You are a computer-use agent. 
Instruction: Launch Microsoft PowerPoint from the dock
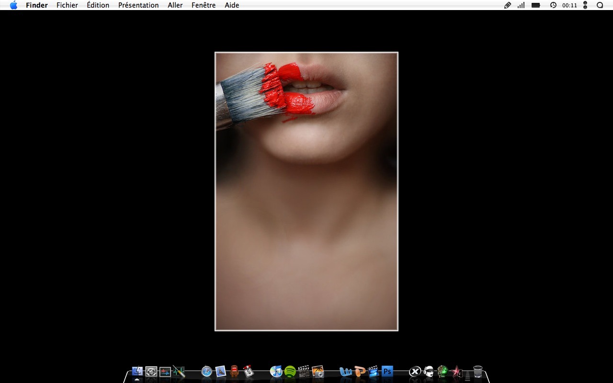[360, 372]
